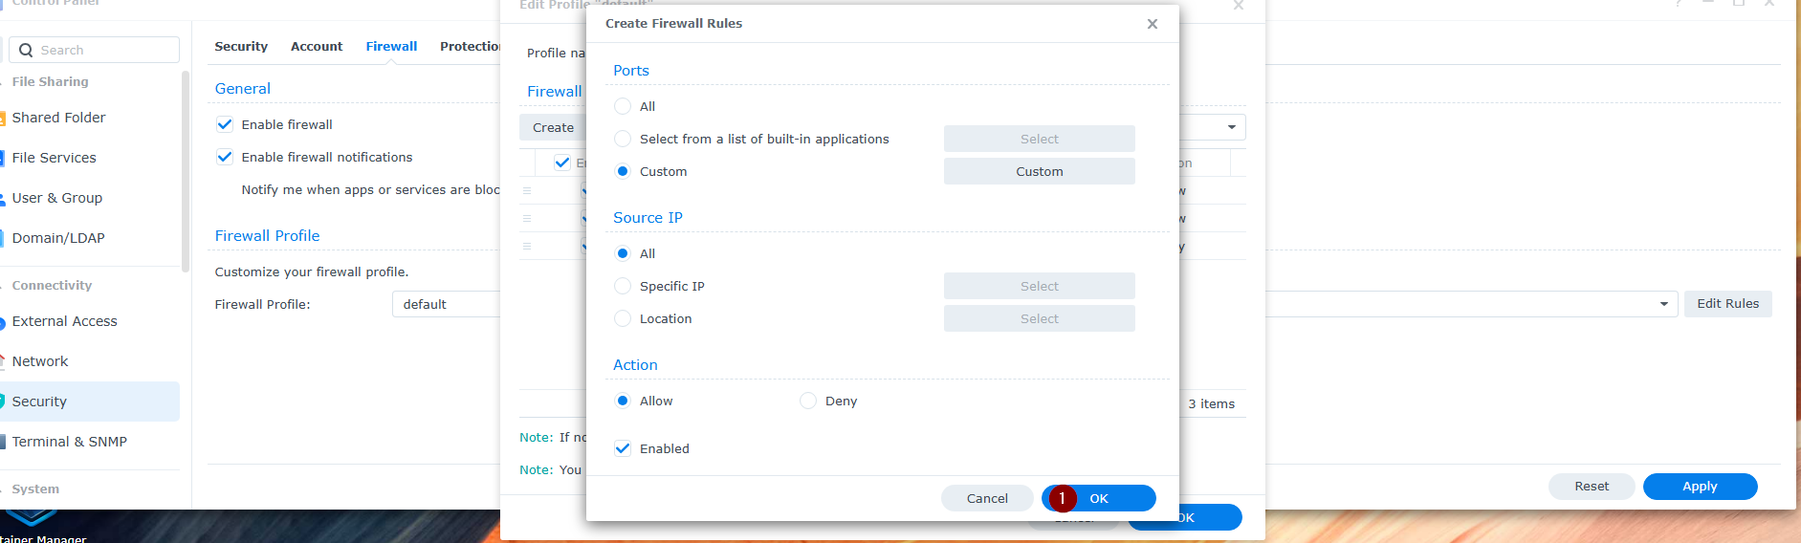Click Cancel in the firewall rules dialog
1801x543 pixels.
tap(987, 498)
